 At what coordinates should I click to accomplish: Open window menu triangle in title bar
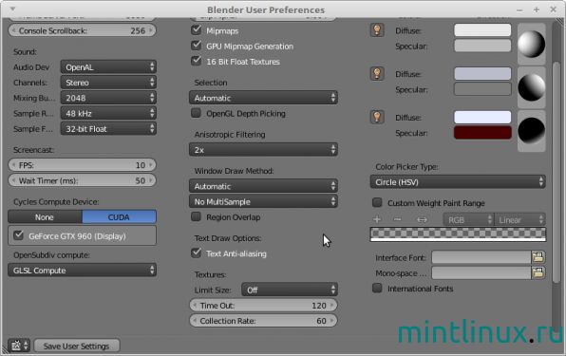coord(12,9)
